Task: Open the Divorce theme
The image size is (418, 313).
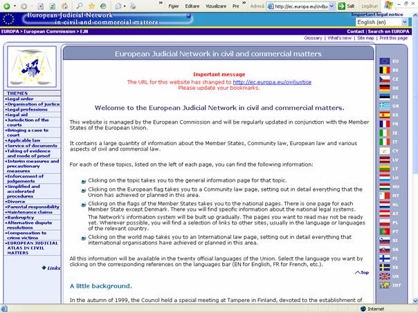Action: point(16,202)
